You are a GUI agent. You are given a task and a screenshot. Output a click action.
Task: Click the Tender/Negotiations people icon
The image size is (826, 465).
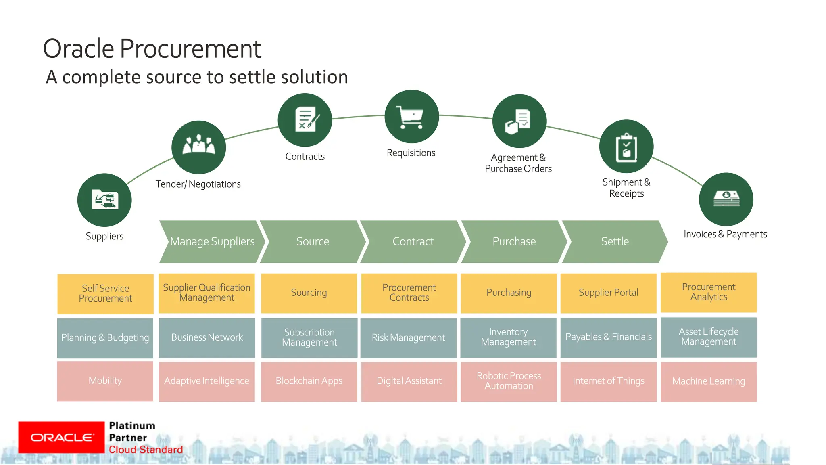(198, 147)
